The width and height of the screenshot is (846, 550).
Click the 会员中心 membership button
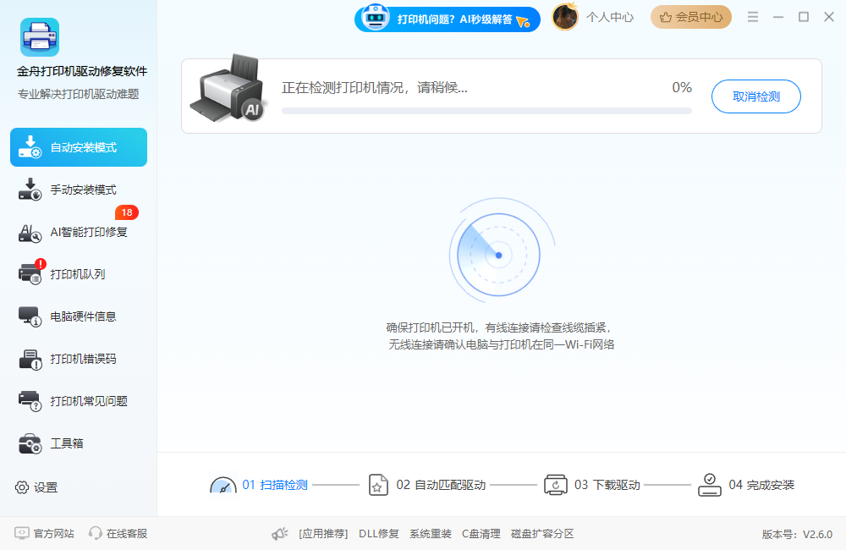(x=690, y=17)
